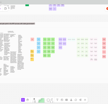Open the Stamp tool
The image size is (108, 104).
(x=71, y=100)
